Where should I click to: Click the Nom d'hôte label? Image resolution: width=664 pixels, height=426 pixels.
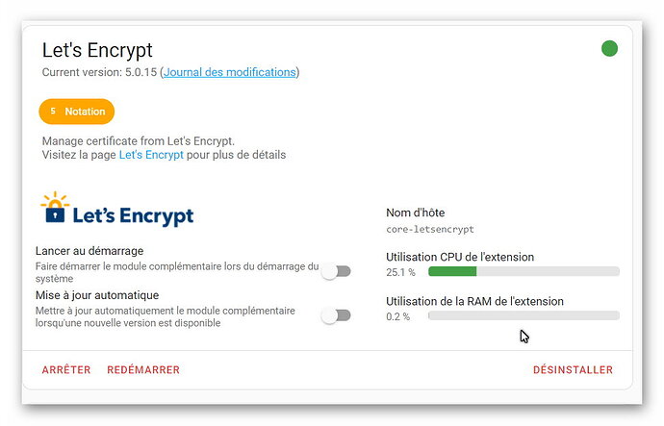pos(416,213)
